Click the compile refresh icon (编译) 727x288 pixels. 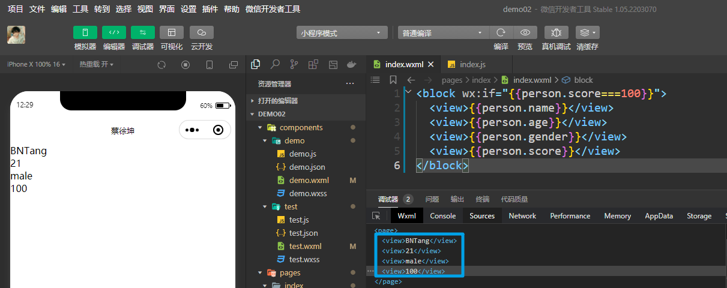tap(501, 32)
